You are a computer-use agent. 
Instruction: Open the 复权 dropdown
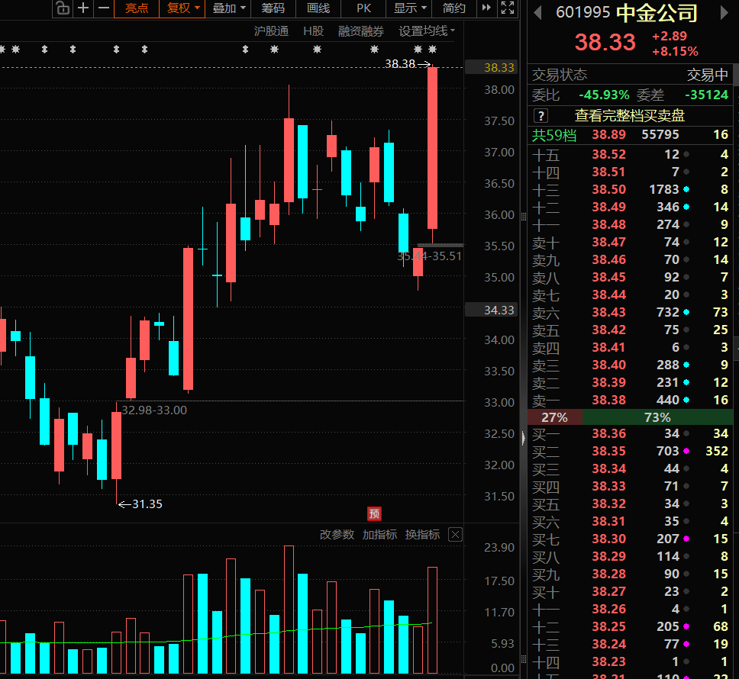click(183, 8)
